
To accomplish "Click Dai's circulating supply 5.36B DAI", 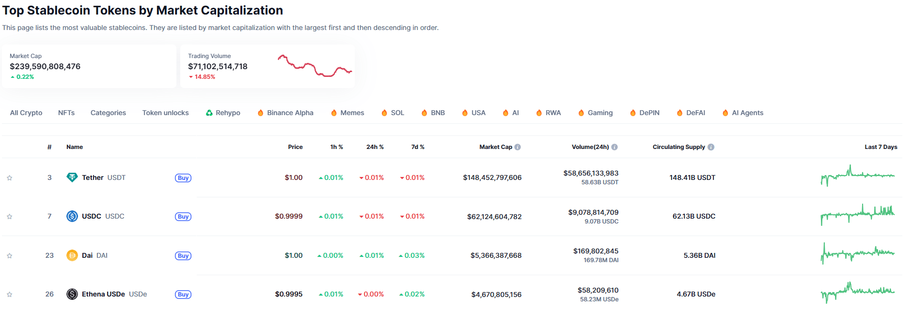I will point(699,255).
